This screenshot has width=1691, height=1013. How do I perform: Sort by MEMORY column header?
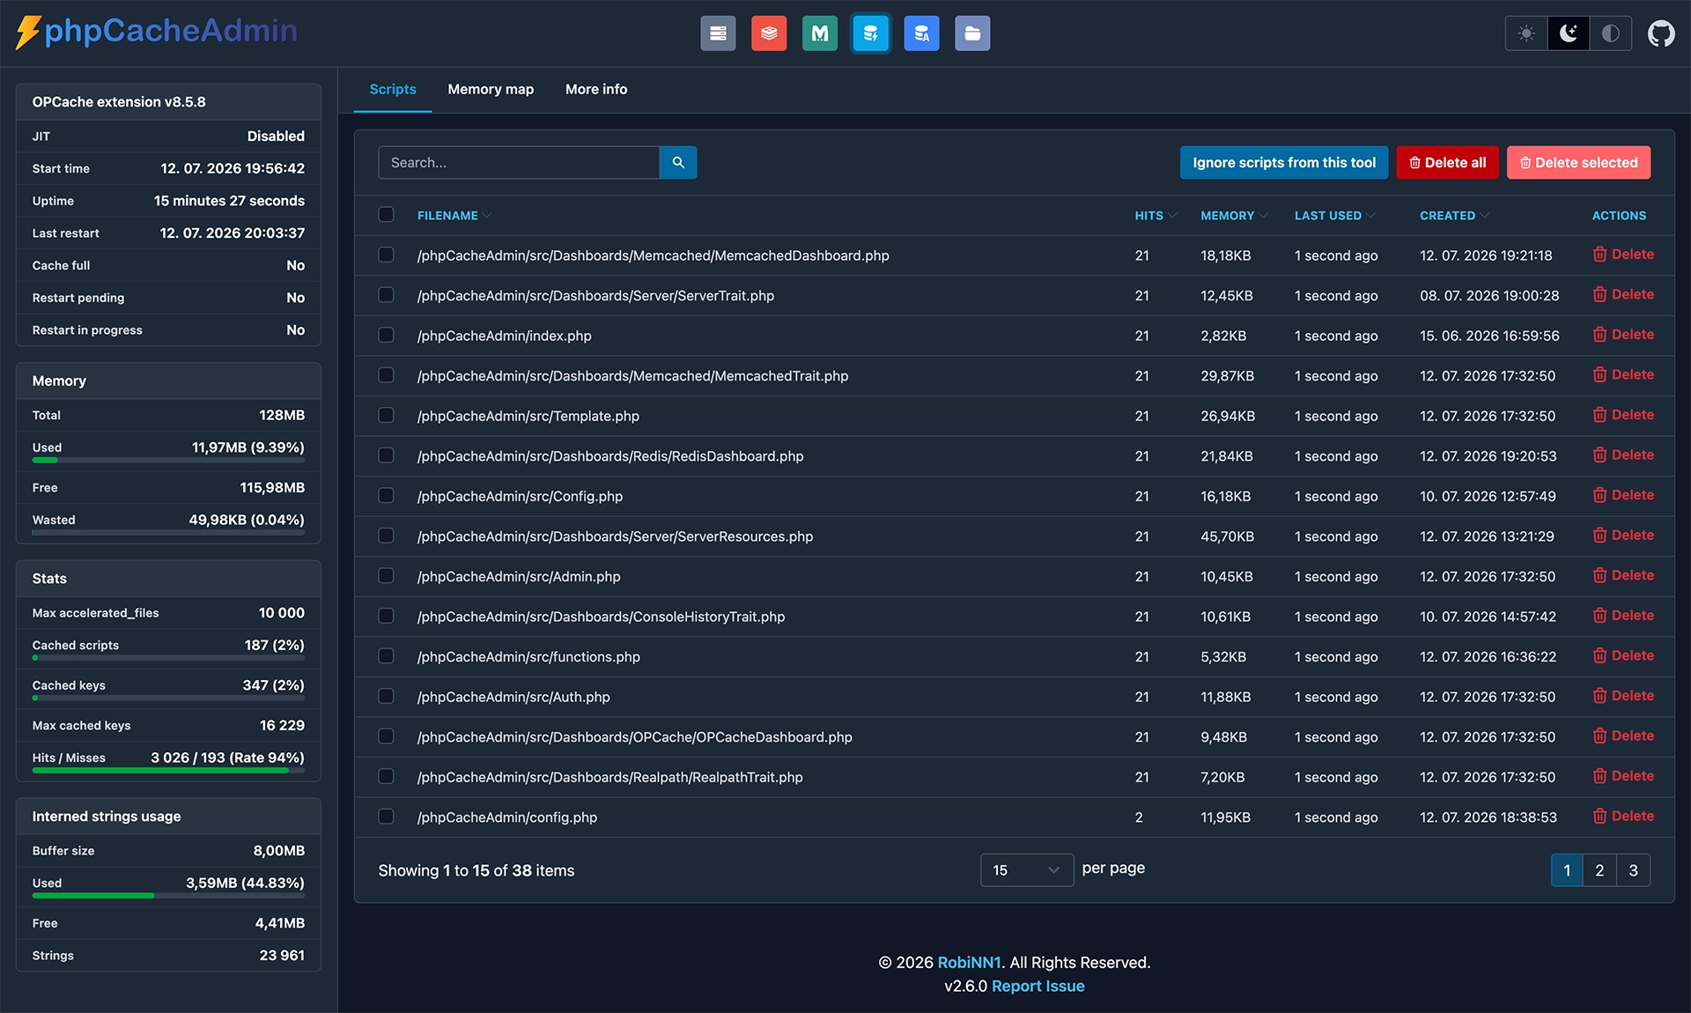(1234, 216)
